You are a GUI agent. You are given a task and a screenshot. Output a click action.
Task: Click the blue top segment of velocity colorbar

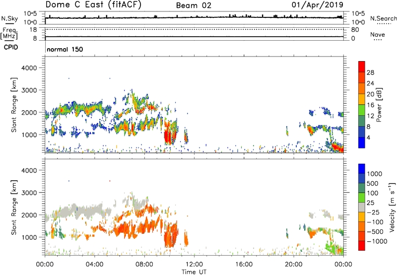[362, 169]
